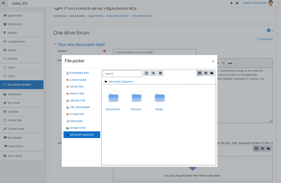Click manage files icon in editor toolbar
The width and height of the screenshot is (281, 183).
(223, 63)
